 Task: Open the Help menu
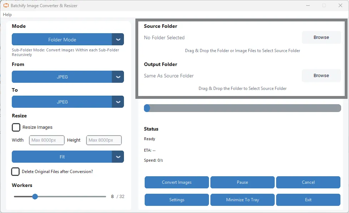[x=7, y=15]
